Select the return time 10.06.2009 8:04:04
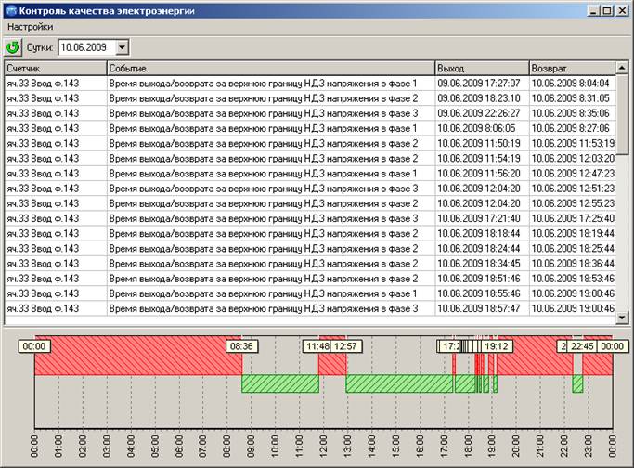 coord(570,84)
